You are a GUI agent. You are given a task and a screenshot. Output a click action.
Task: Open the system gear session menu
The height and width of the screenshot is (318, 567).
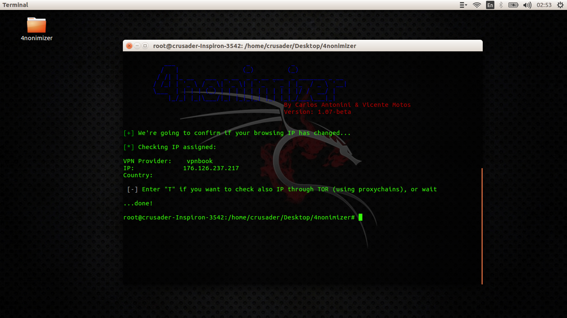coord(560,5)
